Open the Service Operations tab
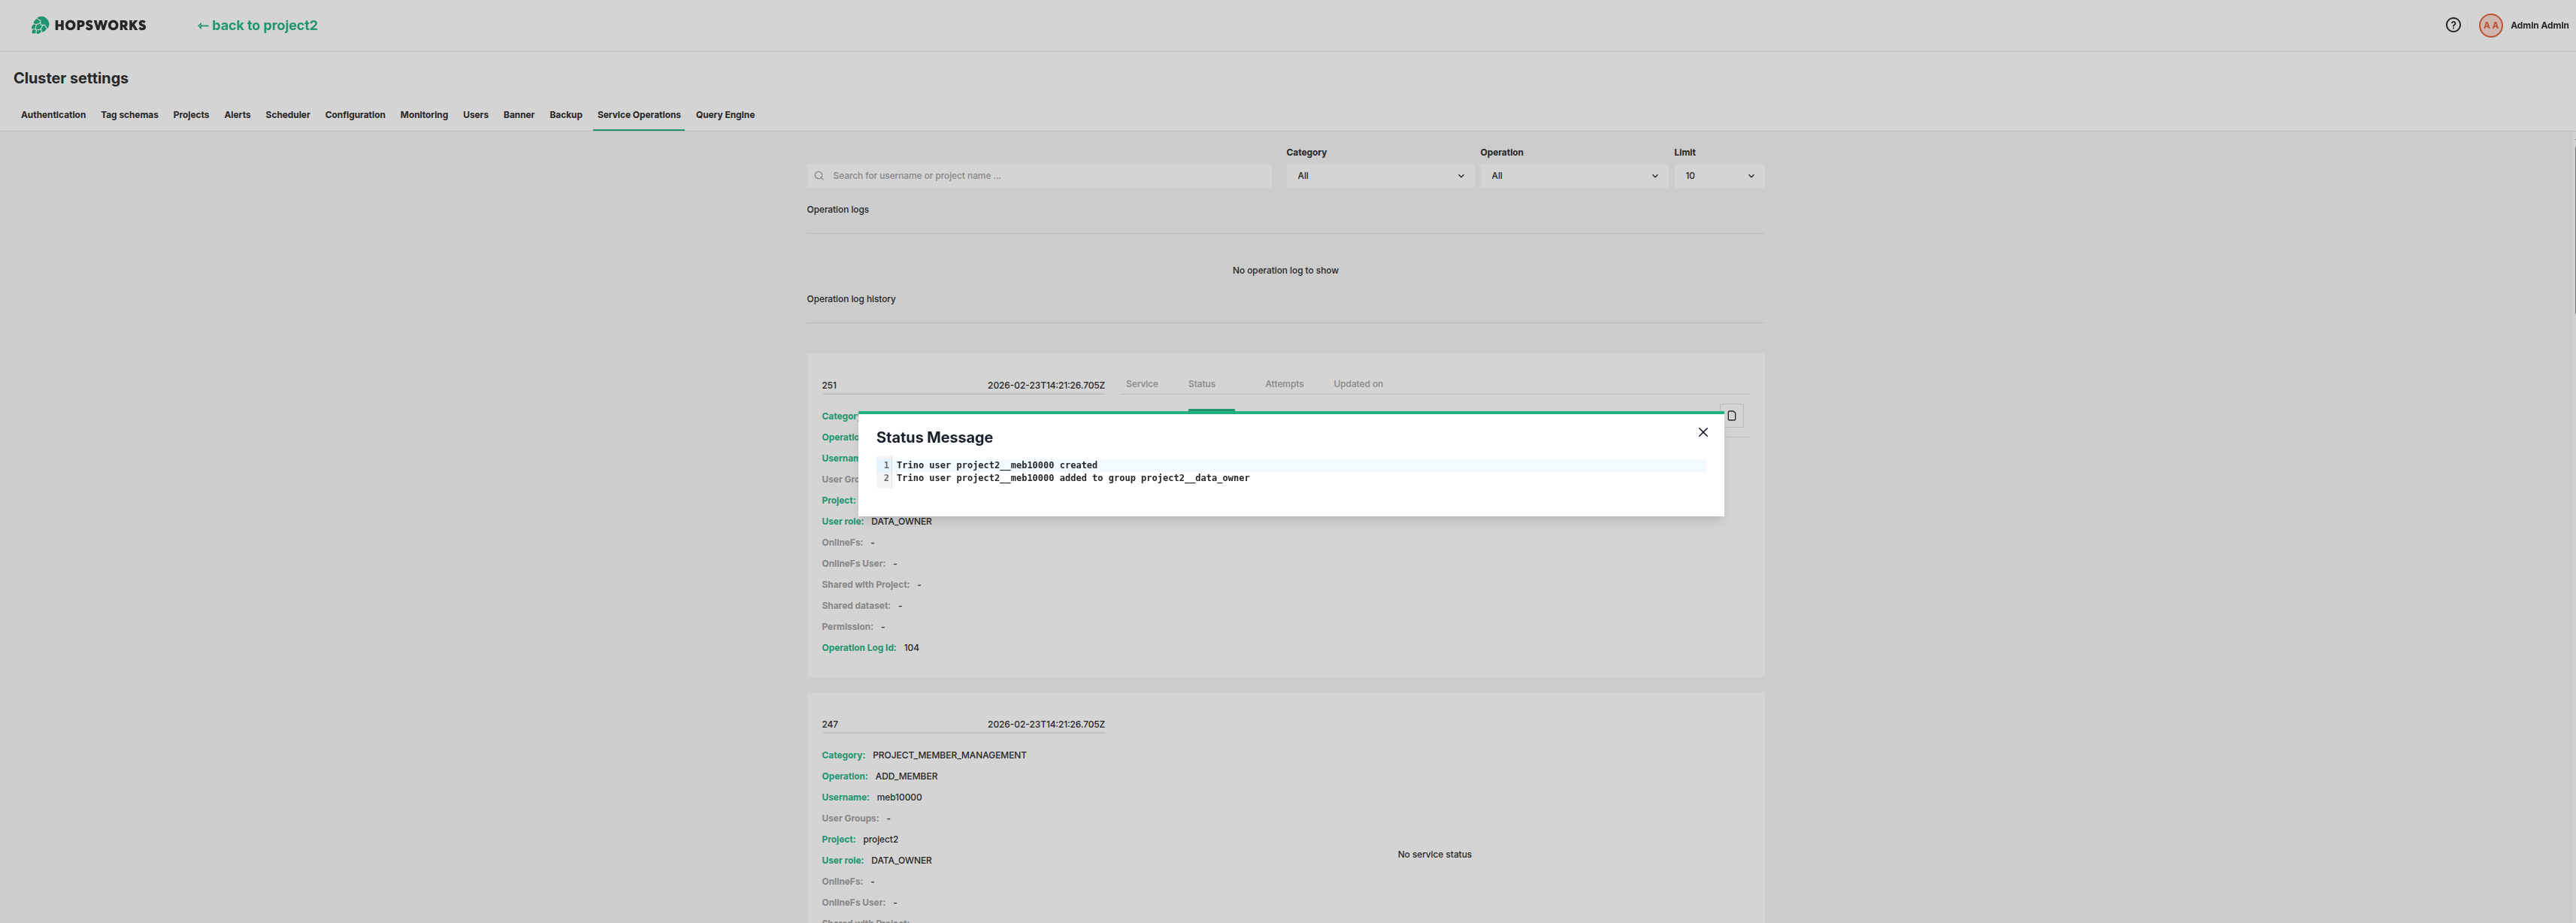Image resolution: width=2576 pixels, height=923 pixels. click(x=639, y=115)
